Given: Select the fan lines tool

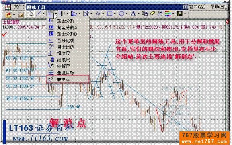Looking at the screenshot, I should point(74,14).
